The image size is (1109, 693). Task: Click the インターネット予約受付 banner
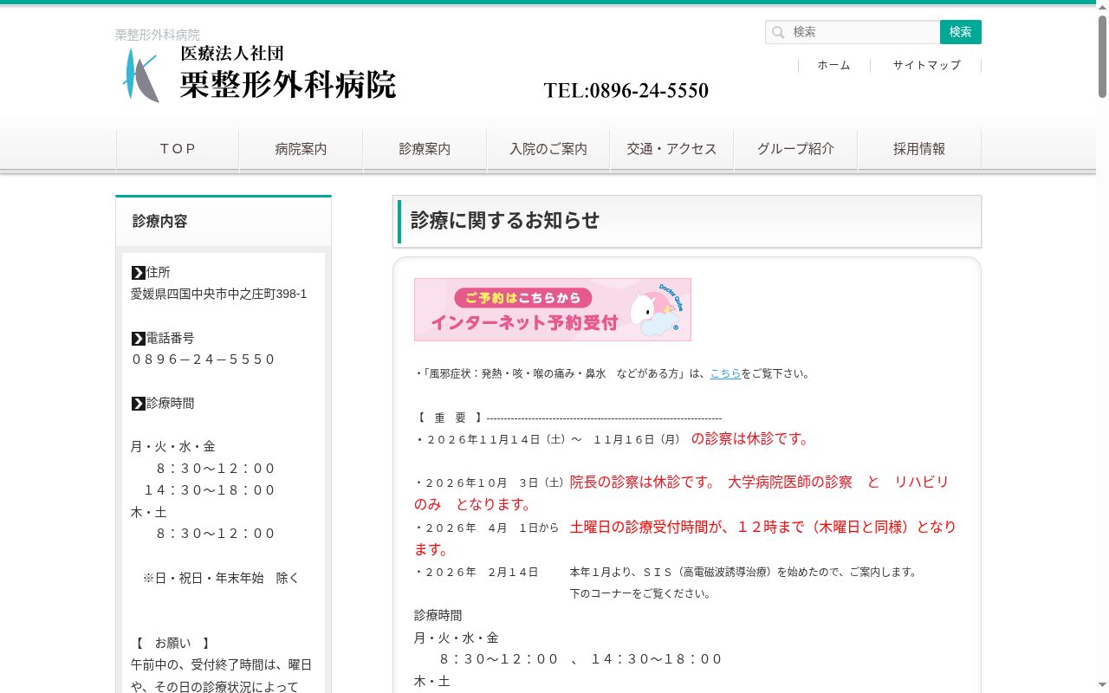[x=553, y=309]
